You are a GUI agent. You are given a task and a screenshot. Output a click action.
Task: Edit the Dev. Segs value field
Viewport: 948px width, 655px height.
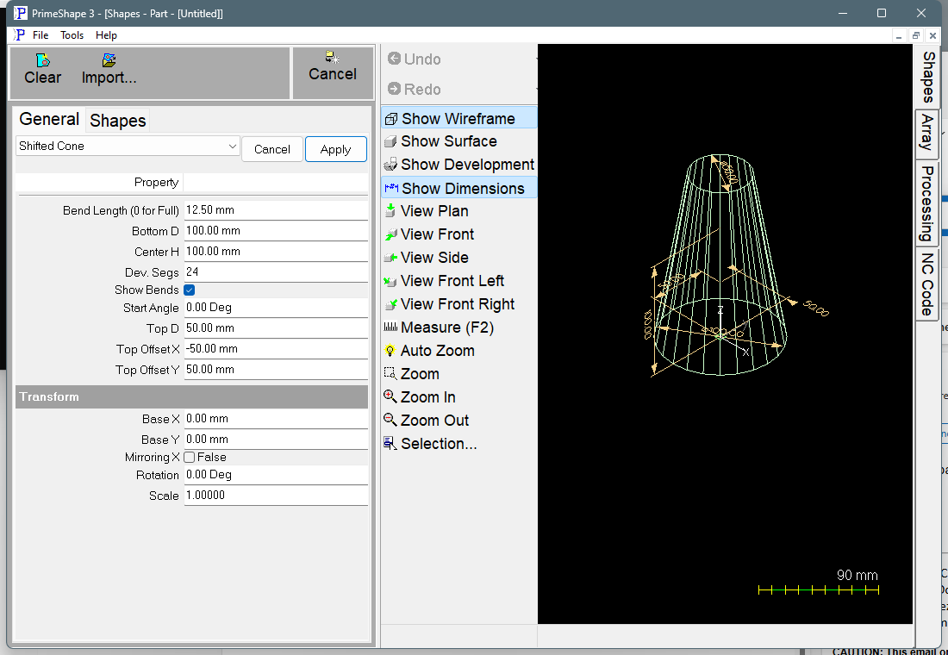[276, 272]
